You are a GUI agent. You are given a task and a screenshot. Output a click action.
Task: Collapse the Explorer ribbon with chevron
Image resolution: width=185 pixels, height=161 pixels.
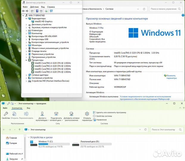click(180, 108)
